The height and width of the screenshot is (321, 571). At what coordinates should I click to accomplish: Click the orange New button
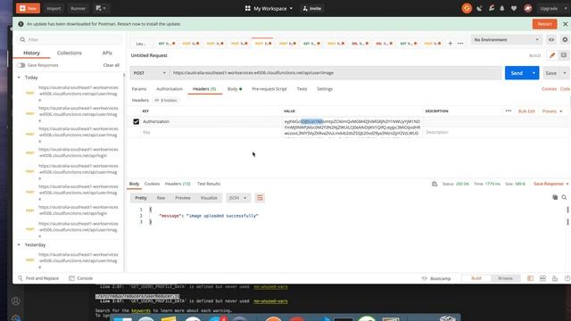coord(28,8)
